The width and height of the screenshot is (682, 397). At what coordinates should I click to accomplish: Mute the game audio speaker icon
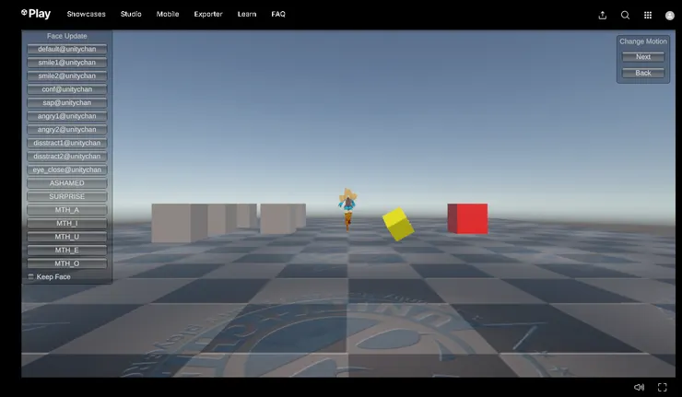coord(639,387)
